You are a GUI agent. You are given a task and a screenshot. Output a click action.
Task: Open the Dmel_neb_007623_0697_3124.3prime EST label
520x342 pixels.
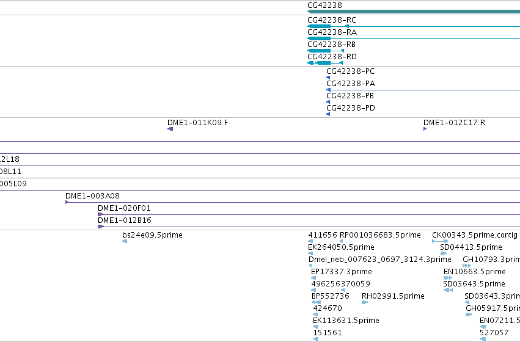(x=380, y=260)
